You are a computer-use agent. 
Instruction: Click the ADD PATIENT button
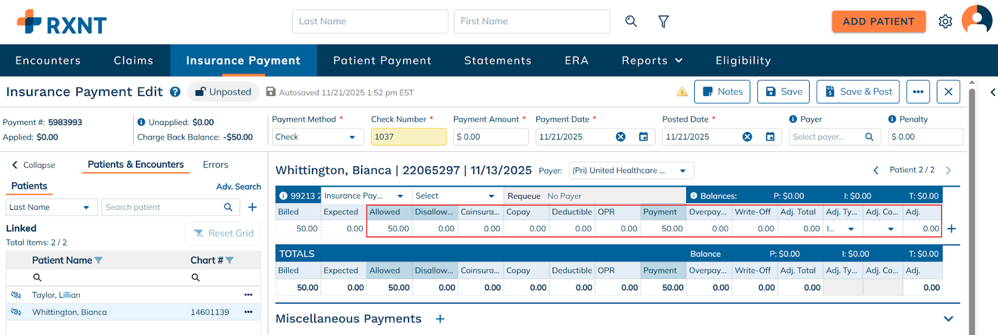coord(878,21)
